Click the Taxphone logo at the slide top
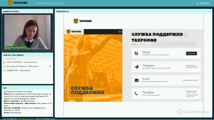 (83, 21)
